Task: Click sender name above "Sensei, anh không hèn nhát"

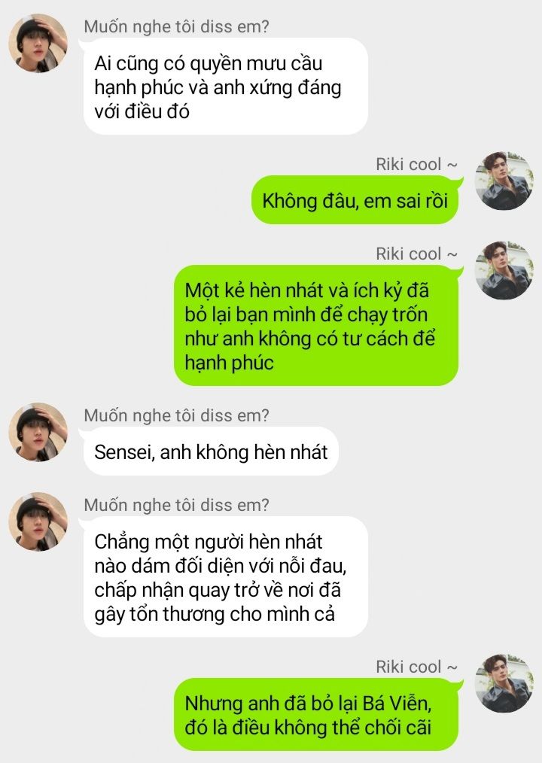Action: click(176, 415)
